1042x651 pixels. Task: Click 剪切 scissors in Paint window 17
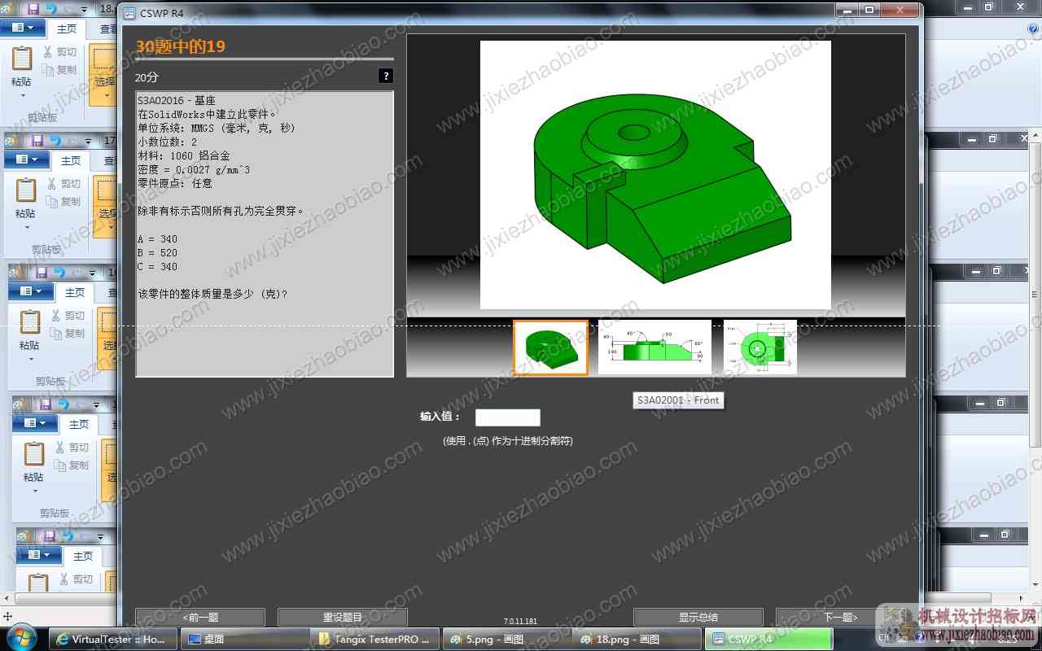(x=51, y=184)
